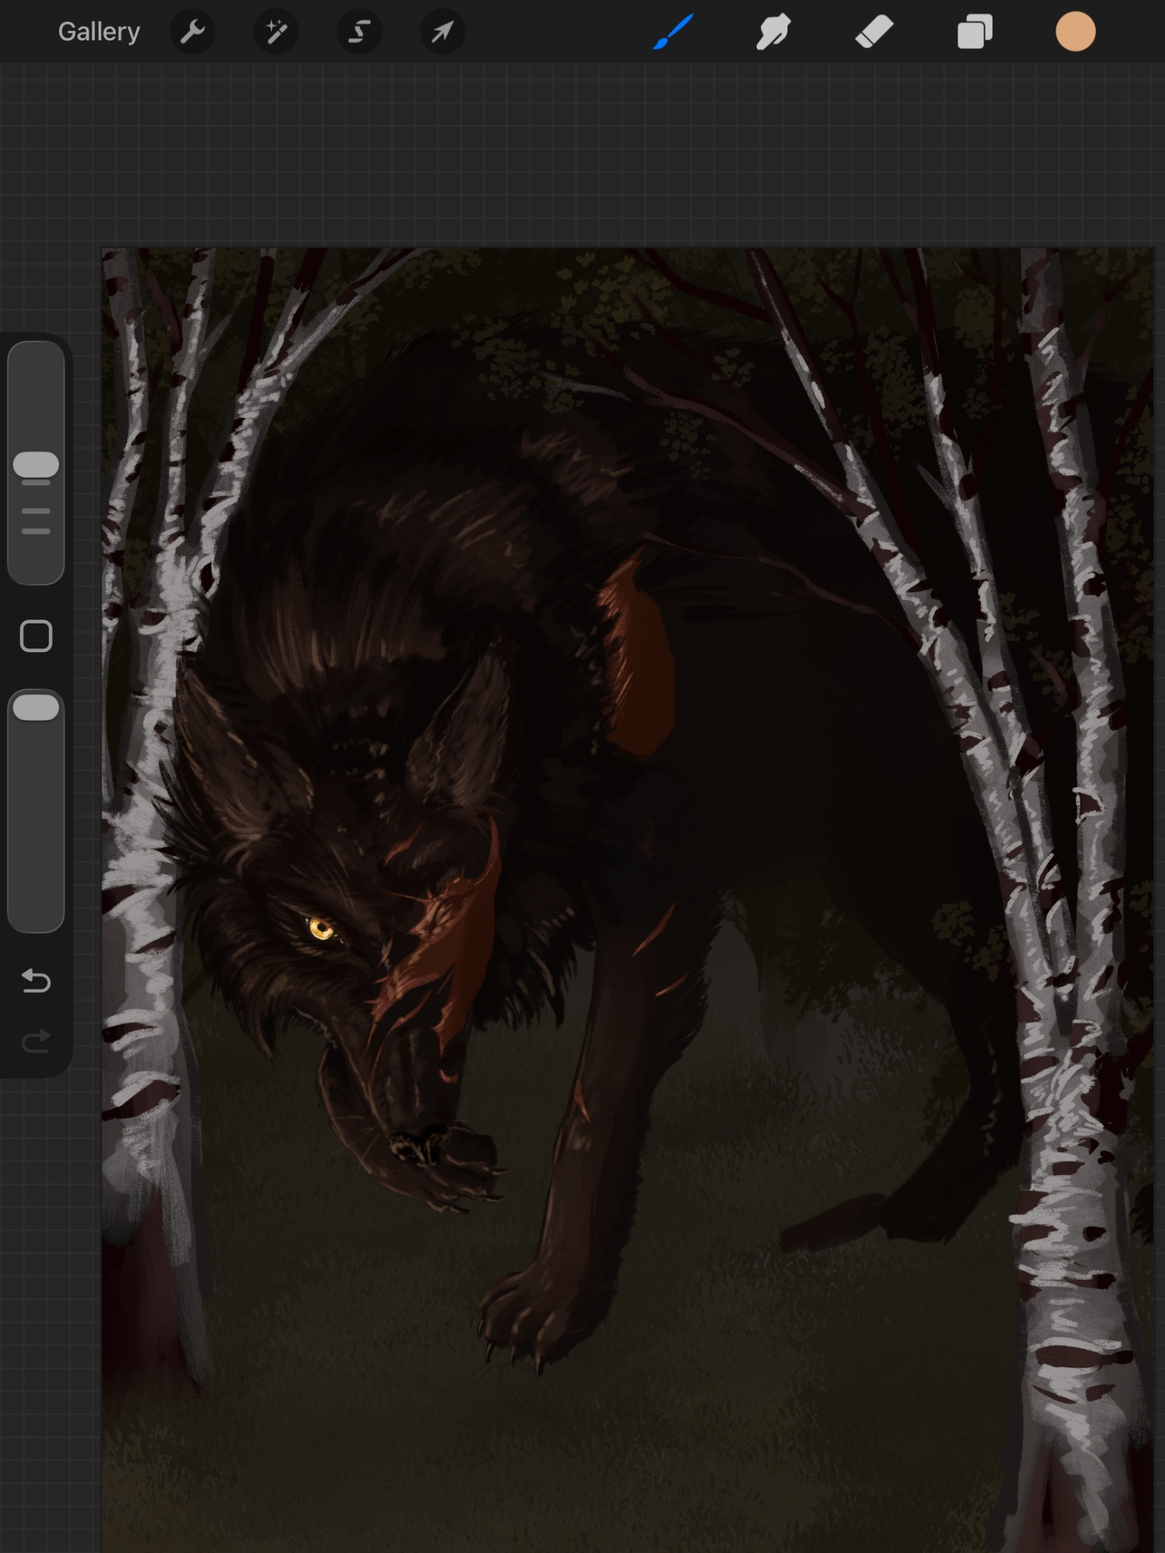Open the Actions wrench menu
Viewport: 1165px width, 1553px height.
(193, 32)
